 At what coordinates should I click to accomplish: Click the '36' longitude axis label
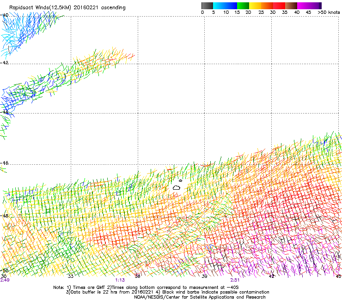pyautogui.click(x=137, y=276)
